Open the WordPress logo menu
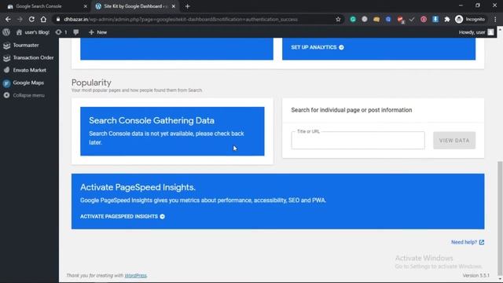 (x=6, y=32)
